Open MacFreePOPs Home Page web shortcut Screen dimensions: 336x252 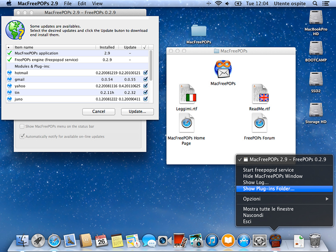186,123
